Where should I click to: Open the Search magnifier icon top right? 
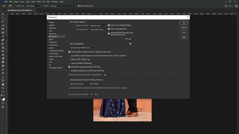pyautogui.click(x=226, y=6)
